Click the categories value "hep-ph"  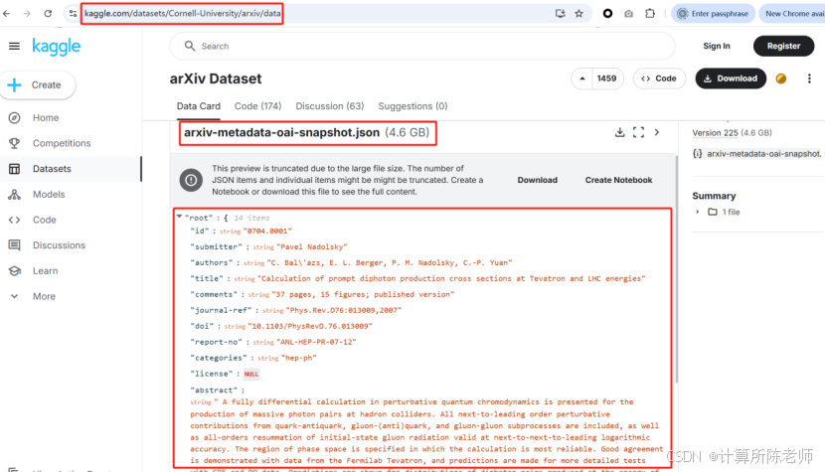click(x=298, y=358)
